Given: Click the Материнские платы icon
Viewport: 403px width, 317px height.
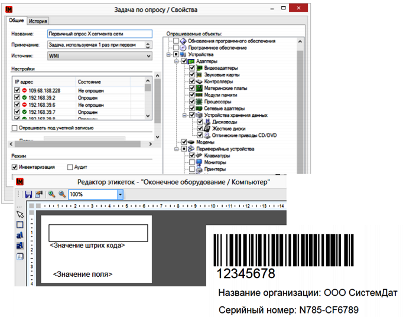Looking at the screenshot, I should point(199,88).
